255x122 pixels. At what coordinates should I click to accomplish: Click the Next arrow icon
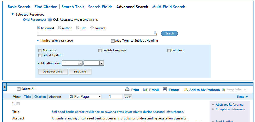pyautogui.click(x=247, y=97)
